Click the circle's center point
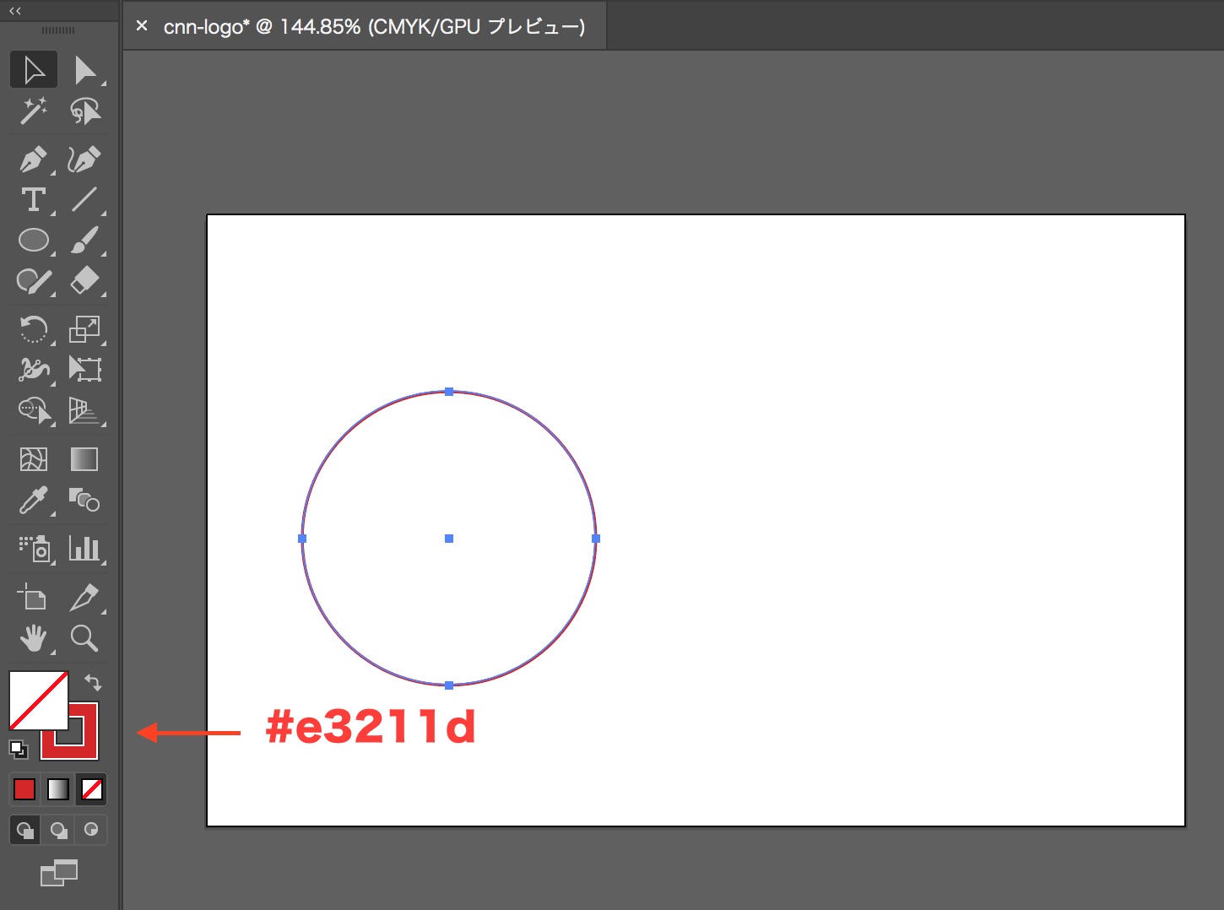The height and width of the screenshot is (910, 1224). (449, 539)
